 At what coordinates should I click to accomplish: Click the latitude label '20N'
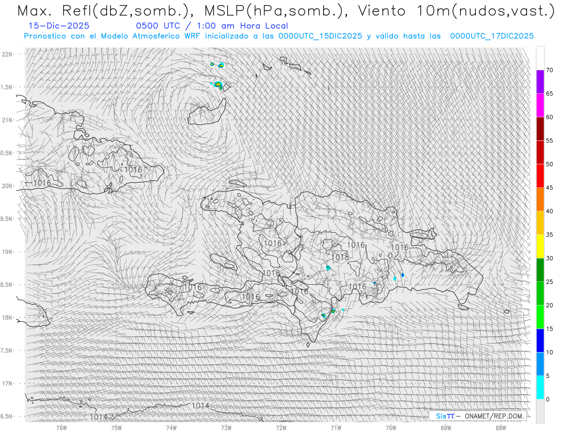[x=7, y=186]
